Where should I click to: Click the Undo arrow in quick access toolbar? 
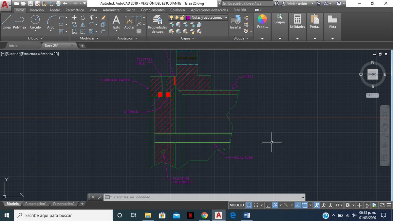coord(65,3)
